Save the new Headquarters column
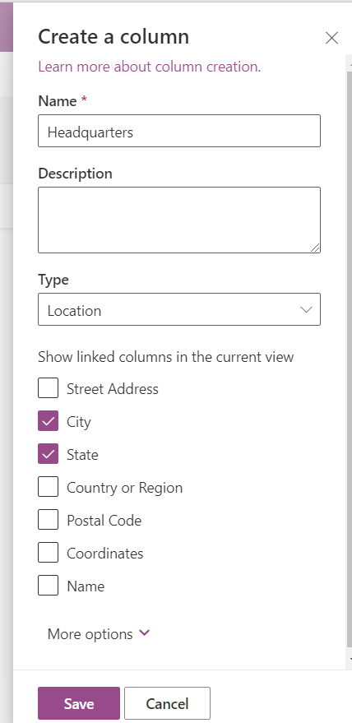Screen dimensions: 352x723 pos(79,703)
